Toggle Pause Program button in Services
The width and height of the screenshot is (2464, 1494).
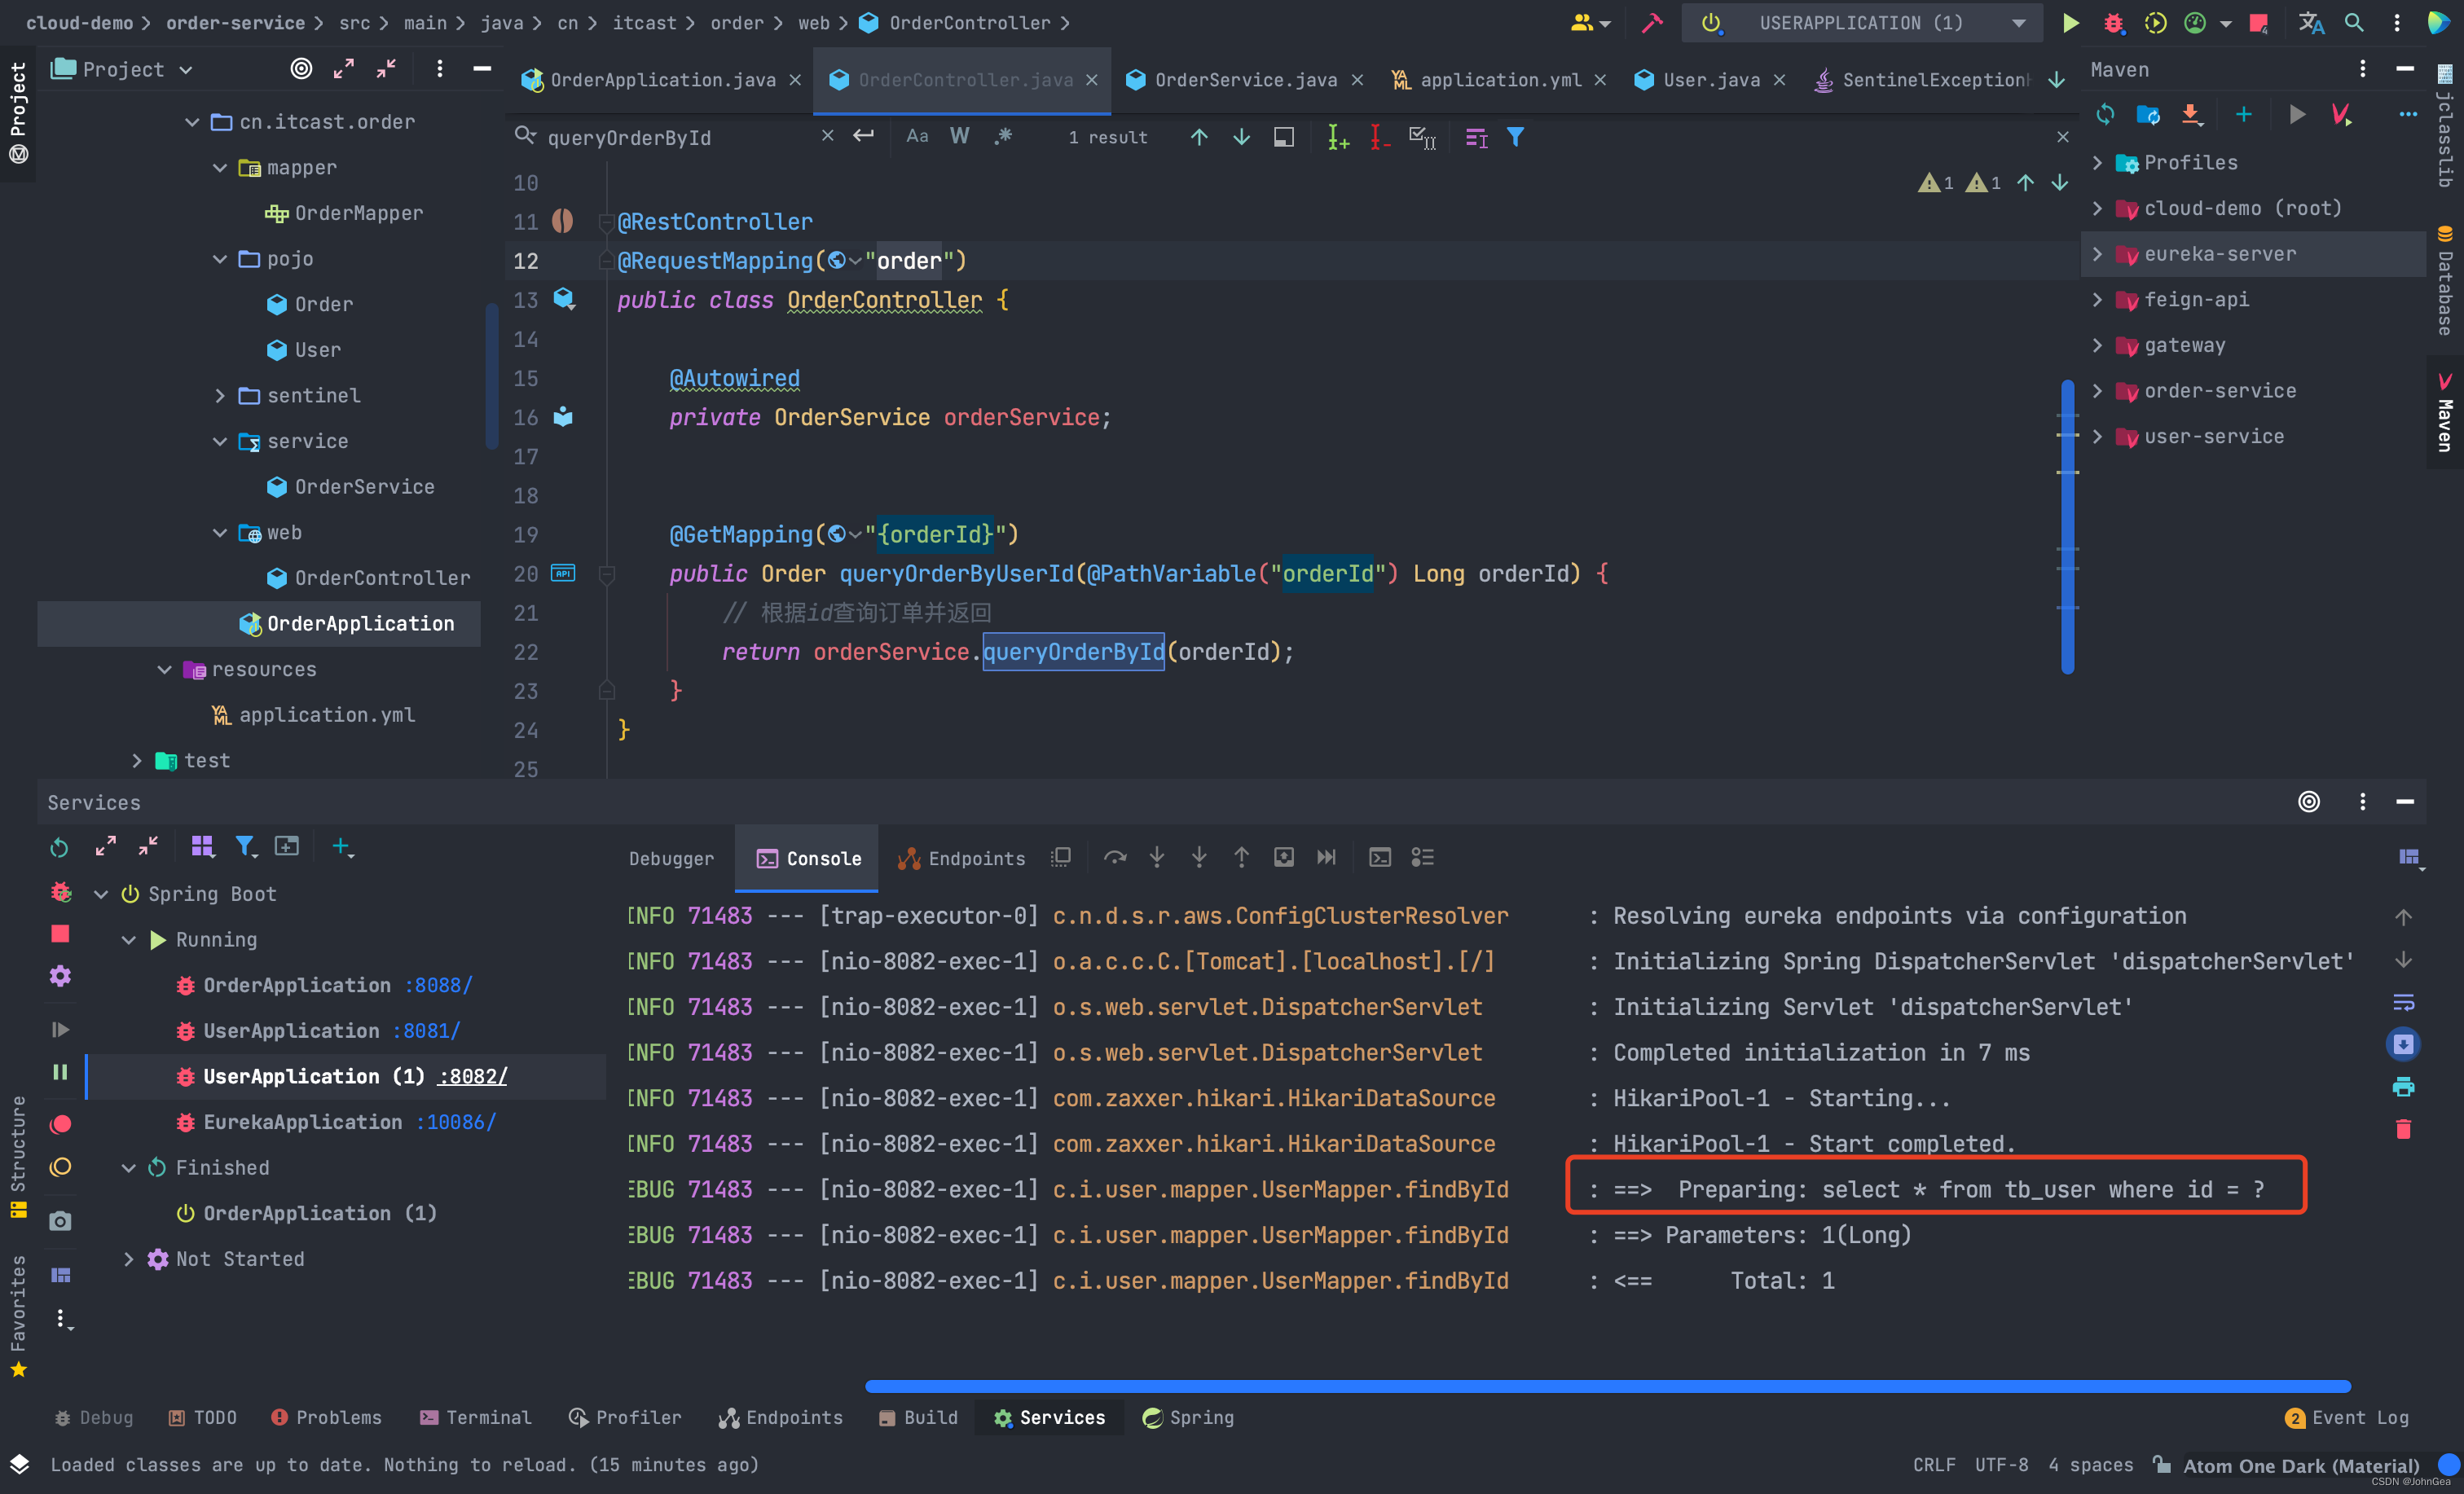pyautogui.click(x=60, y=1072)
